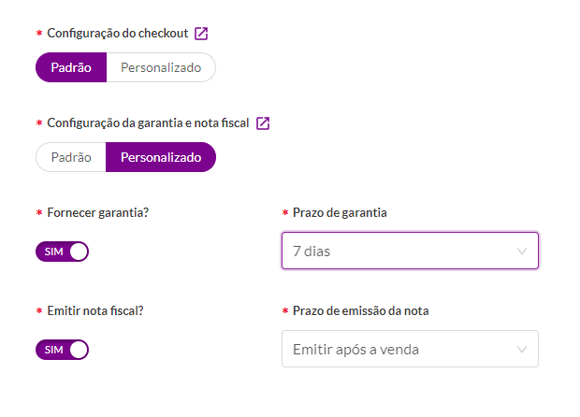Click the Prazo de garantia label

click(x=340, y=213)
